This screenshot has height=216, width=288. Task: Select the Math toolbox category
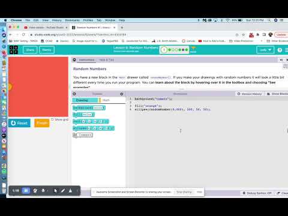point(106,100)
